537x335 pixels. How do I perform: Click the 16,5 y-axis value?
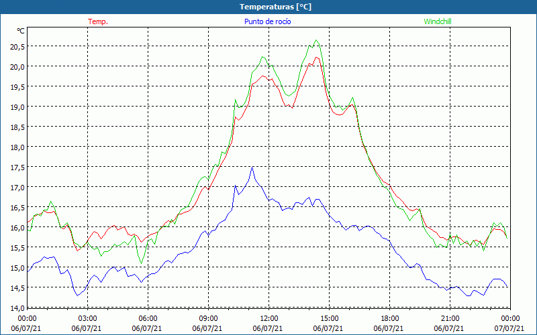17,208
